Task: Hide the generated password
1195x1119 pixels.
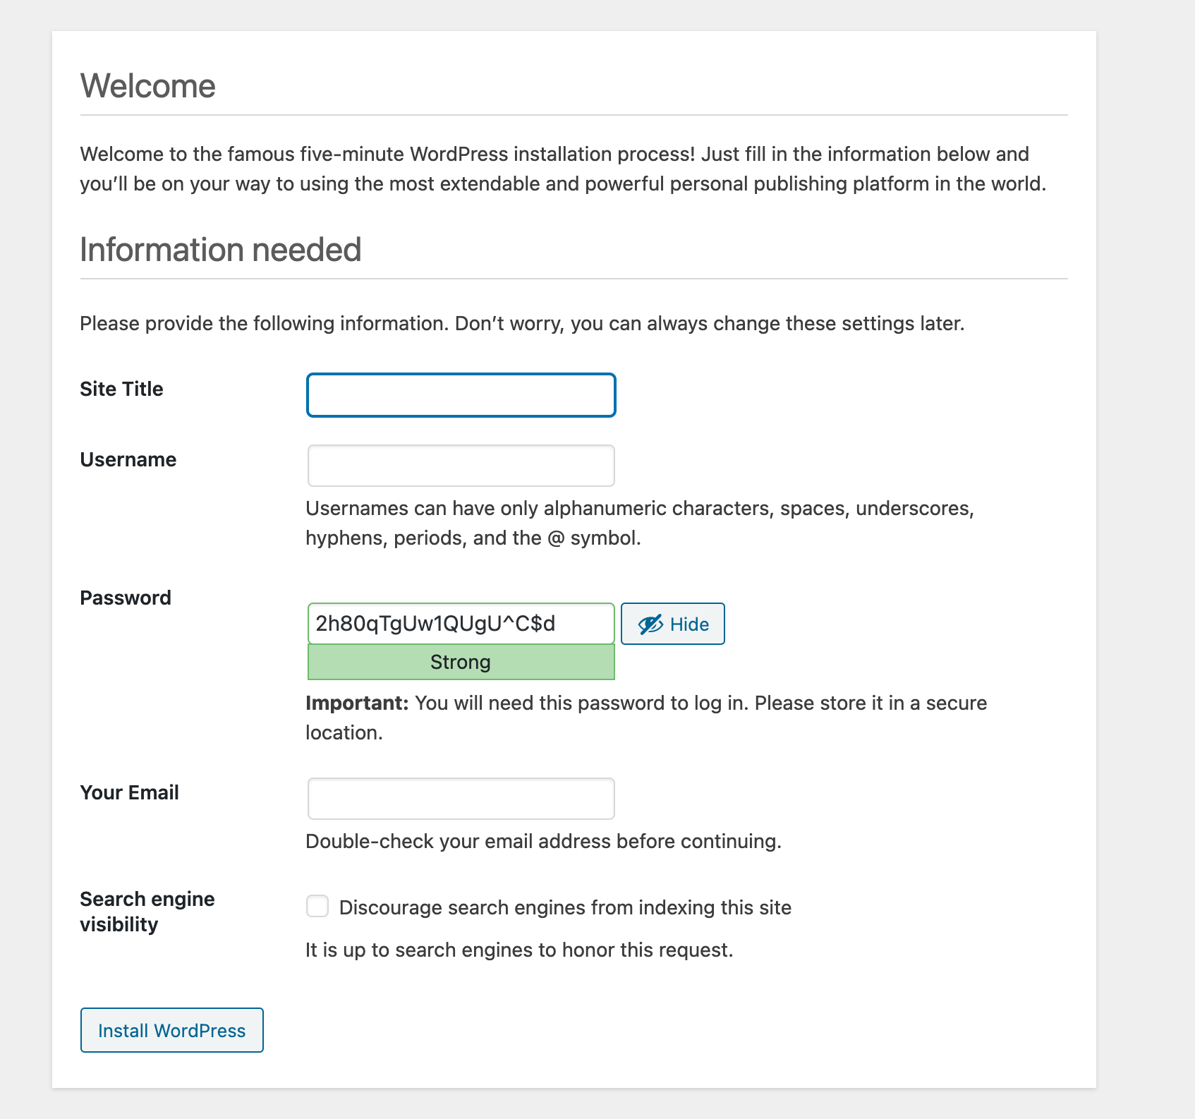Action: point(672,624)
